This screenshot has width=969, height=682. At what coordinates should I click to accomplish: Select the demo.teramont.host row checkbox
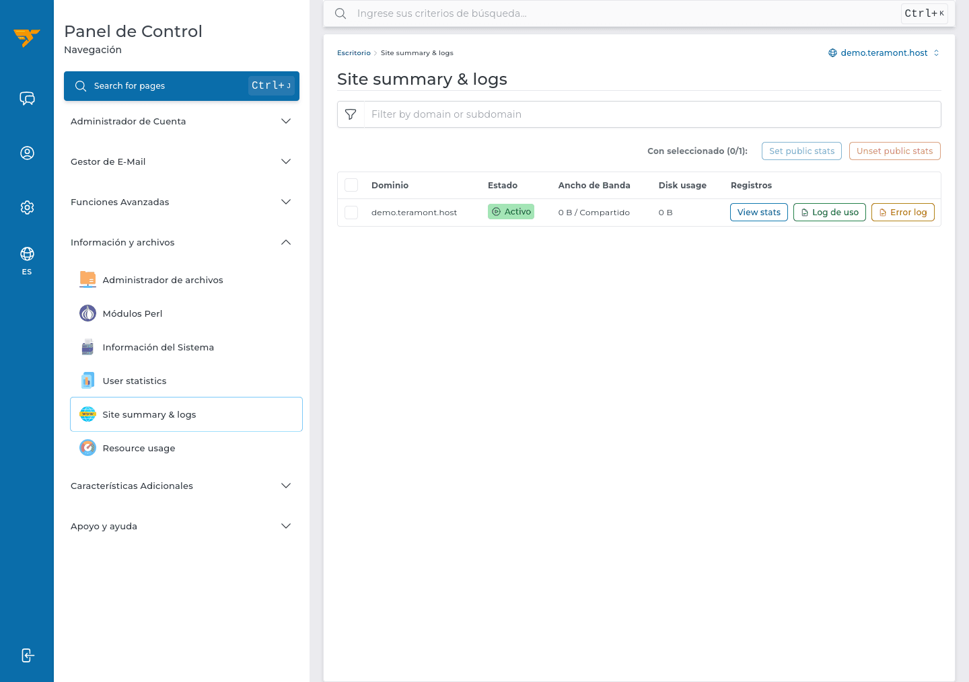point(351,213)
